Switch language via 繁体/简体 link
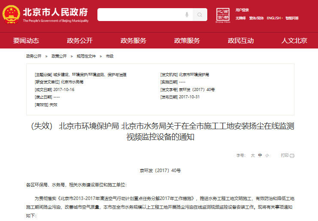 click(256, 18)
